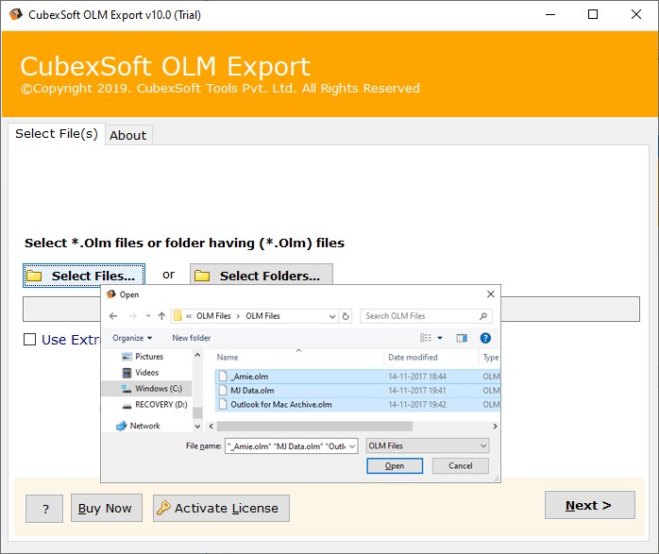659x554 pixels.
Task: Open the File name history dropdown
Action: [352, 445]
